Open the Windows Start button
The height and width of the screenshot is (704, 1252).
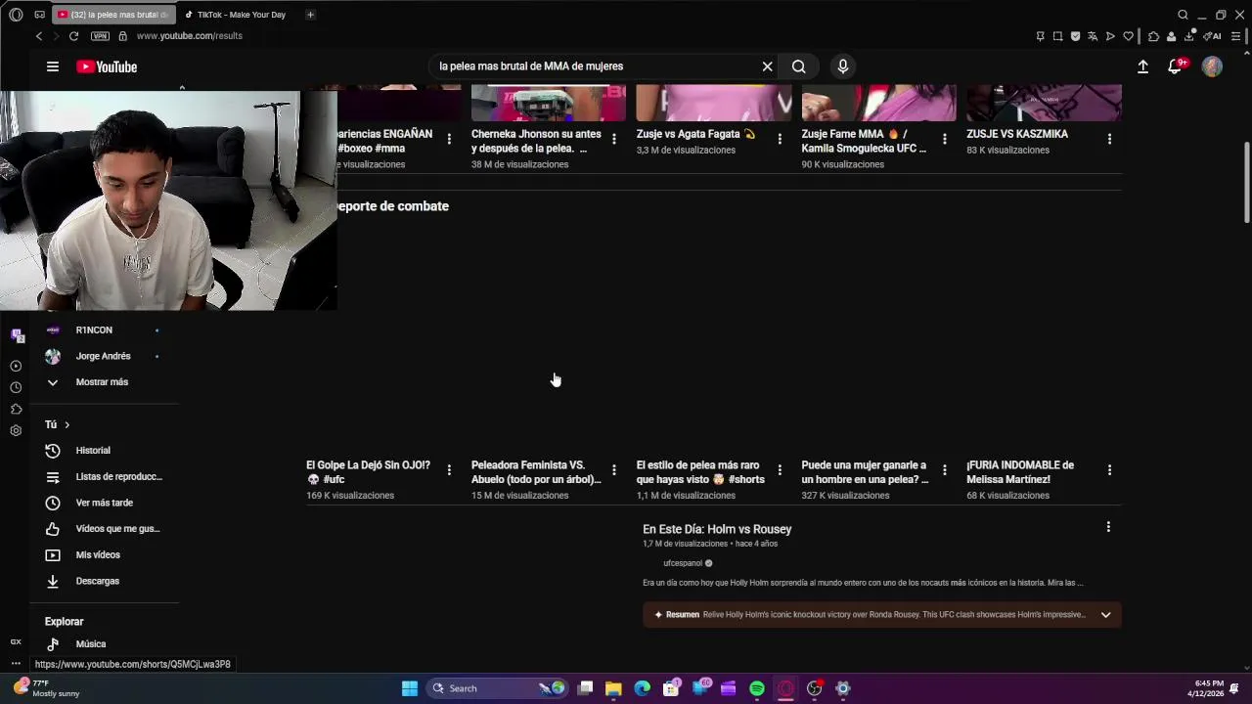pos(410,688)
